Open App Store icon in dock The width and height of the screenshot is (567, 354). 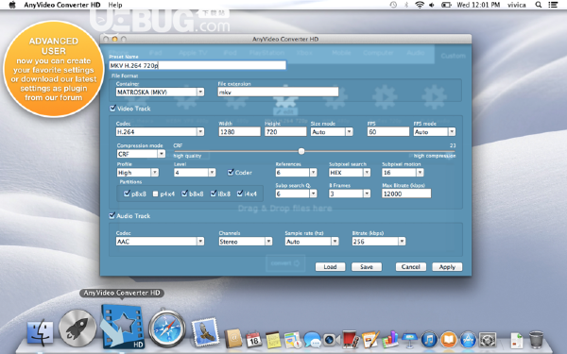pos(468,339)
